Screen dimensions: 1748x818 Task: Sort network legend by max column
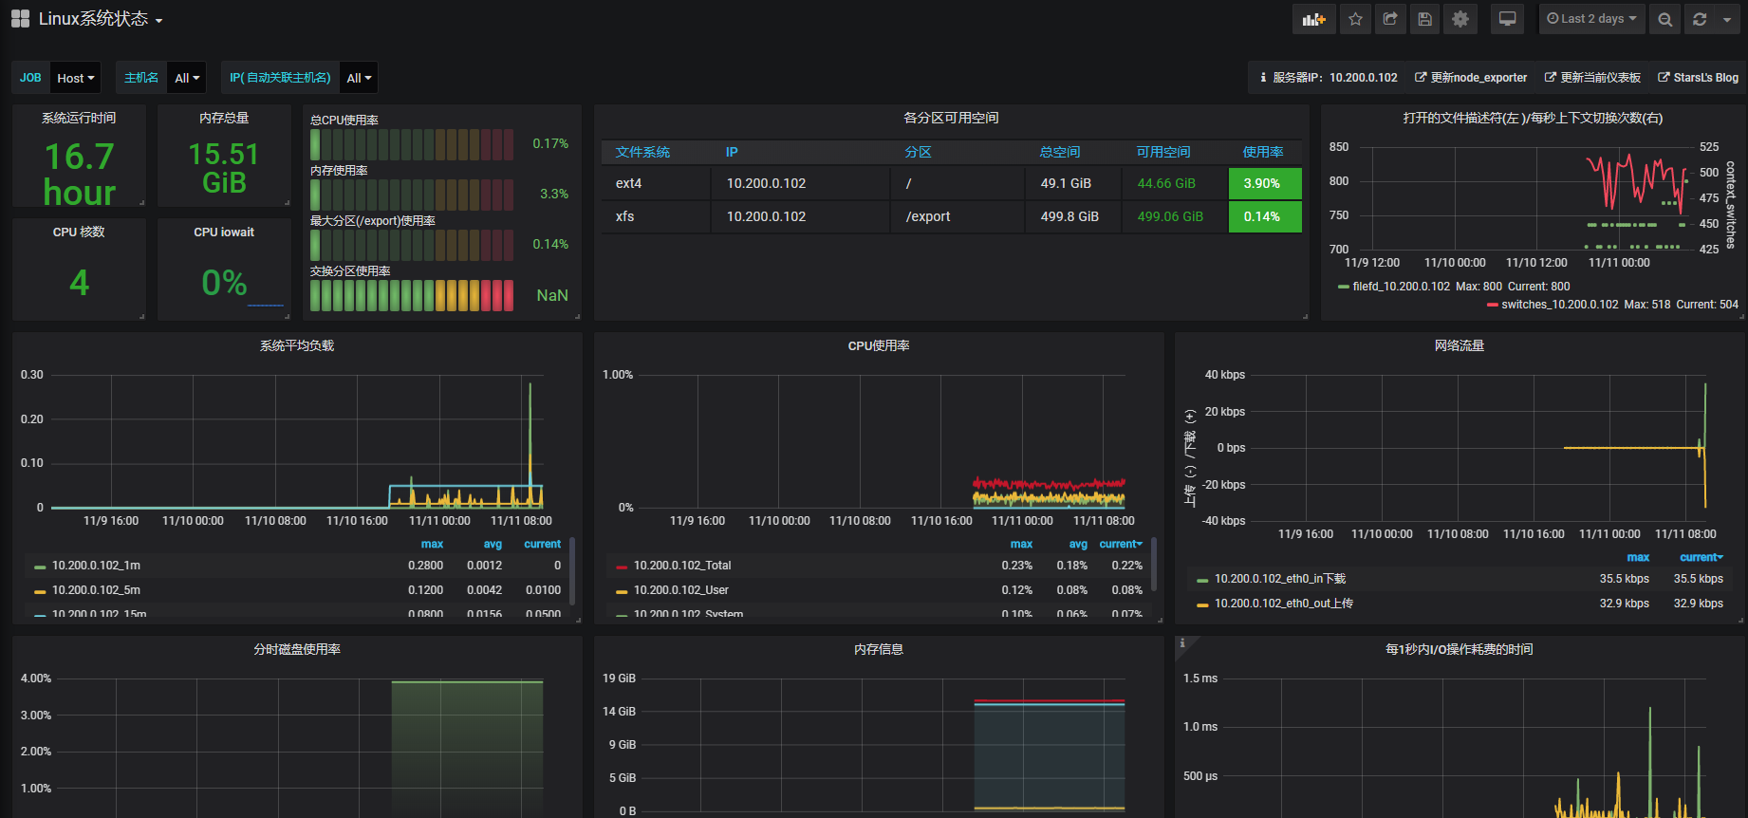1638,558
